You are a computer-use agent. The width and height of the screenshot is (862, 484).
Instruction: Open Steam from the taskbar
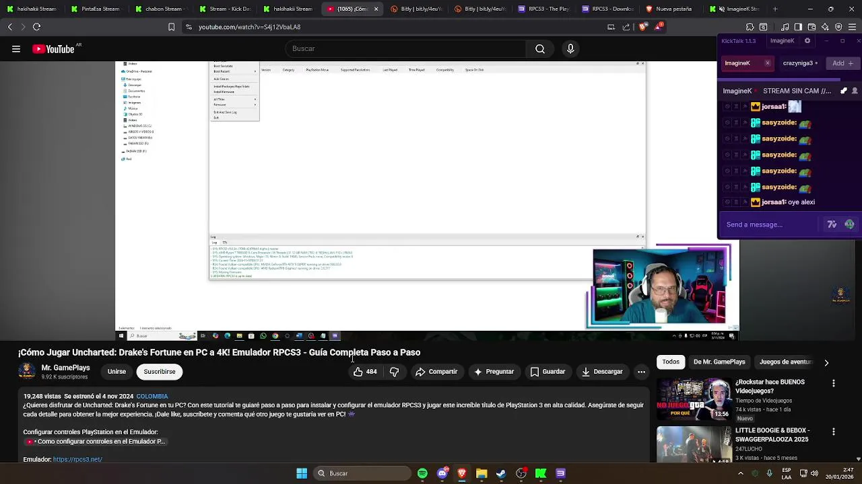(x=501, y=473)
